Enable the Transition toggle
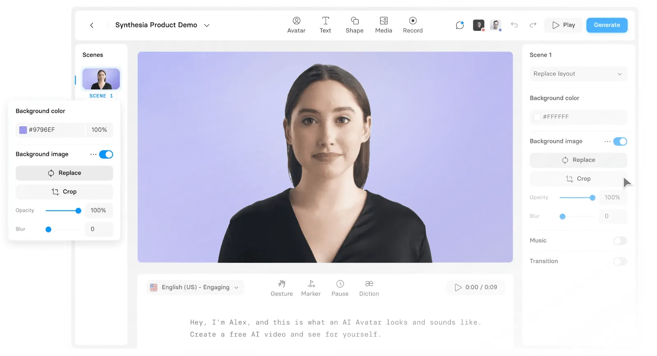This screenshot has width=657, height=356. (x=620, y=261)
